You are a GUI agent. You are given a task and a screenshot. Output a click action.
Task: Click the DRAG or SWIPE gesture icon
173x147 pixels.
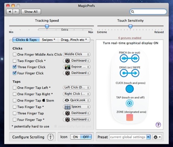pyautogui.click(x=129, y=73)
